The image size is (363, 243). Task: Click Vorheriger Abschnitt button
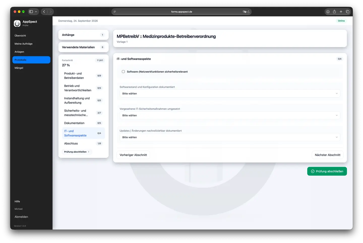pos(133,155)
